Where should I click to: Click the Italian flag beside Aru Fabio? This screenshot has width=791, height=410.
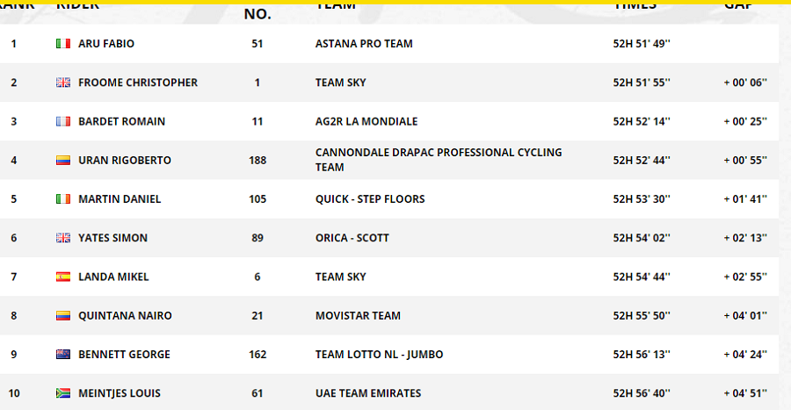pyautogui.click(x=63, y=44)
